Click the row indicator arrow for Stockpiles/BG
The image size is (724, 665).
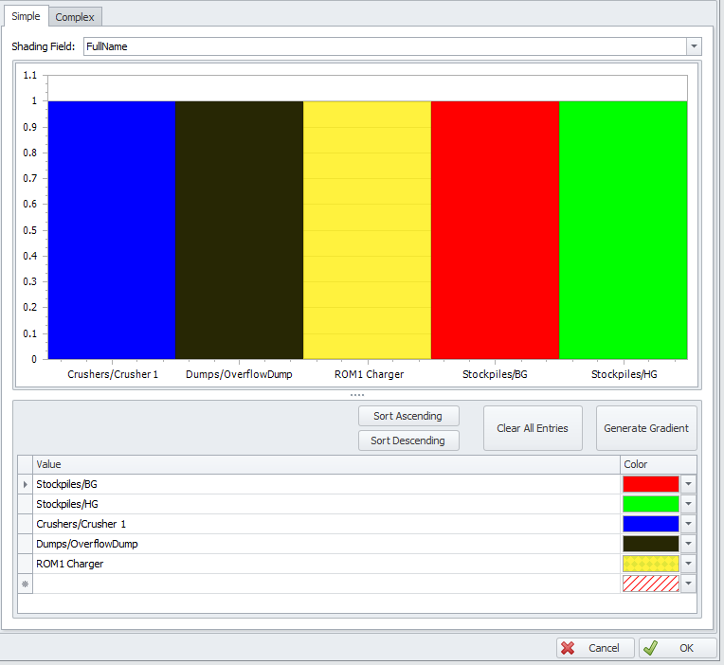pos(26,484)
